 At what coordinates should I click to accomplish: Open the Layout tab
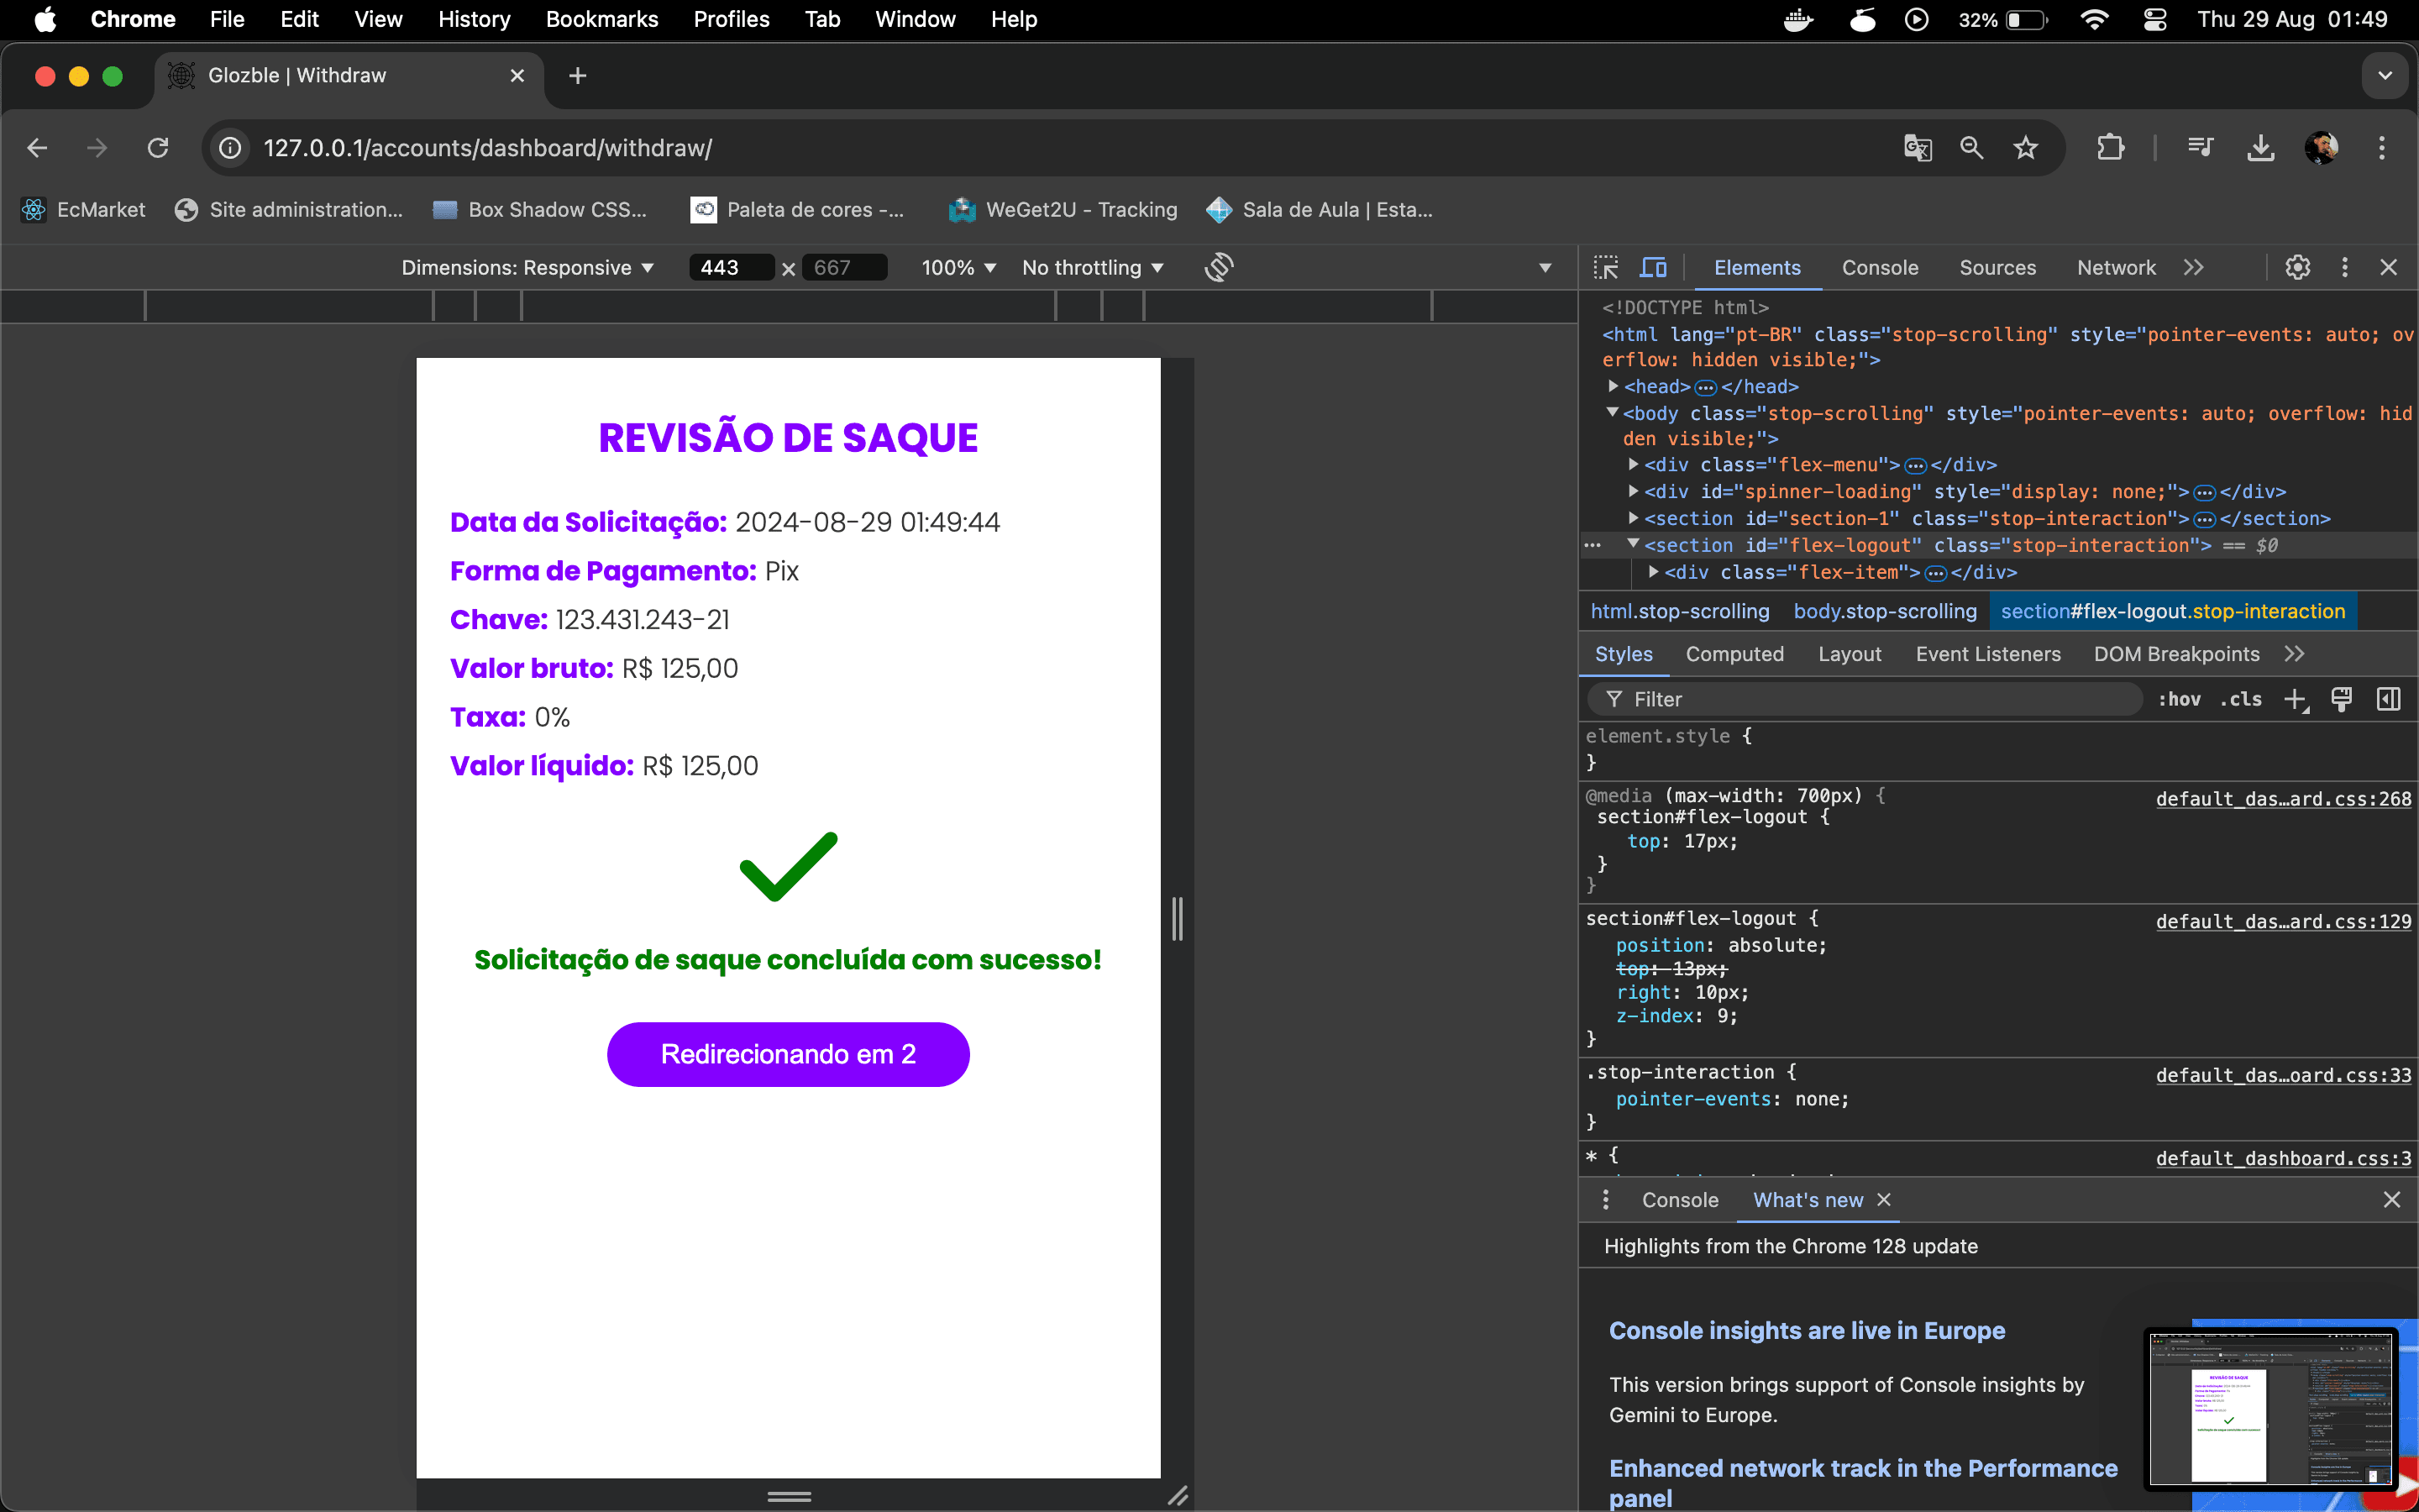(1850, 654)
